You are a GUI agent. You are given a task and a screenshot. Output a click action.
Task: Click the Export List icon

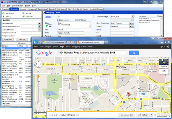(x=23, y=16)
